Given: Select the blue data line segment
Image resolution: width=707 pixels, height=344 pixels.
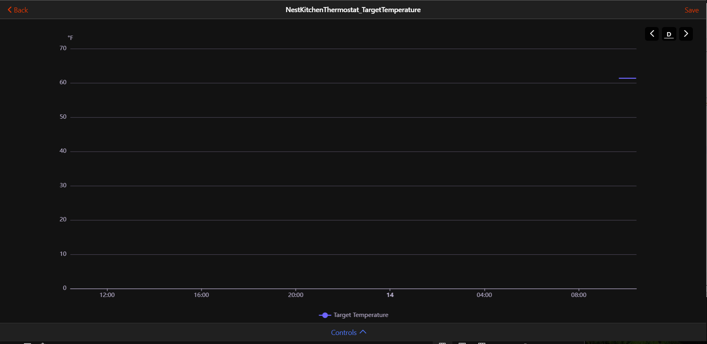Looking at the screenshot, I should tap(627, 78).
